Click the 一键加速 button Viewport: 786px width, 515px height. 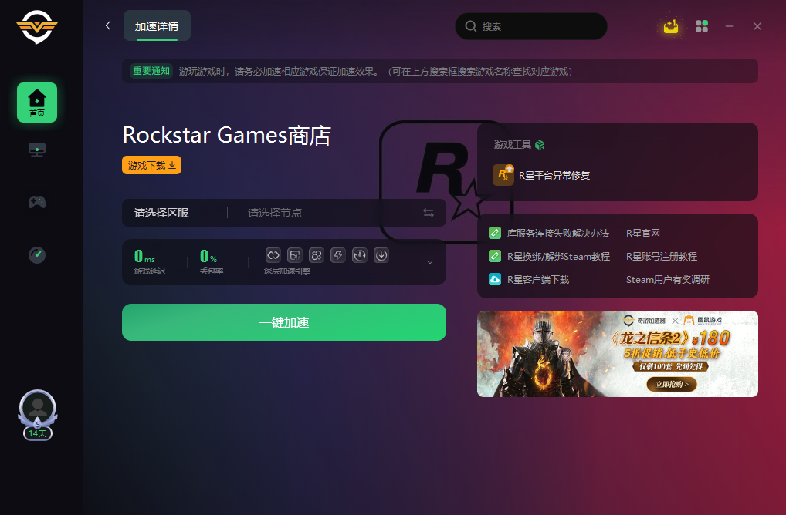pos(283,322)
